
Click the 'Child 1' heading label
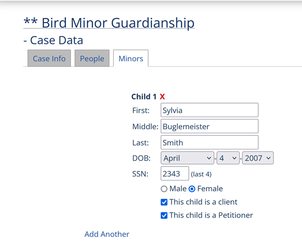point(143,97)
